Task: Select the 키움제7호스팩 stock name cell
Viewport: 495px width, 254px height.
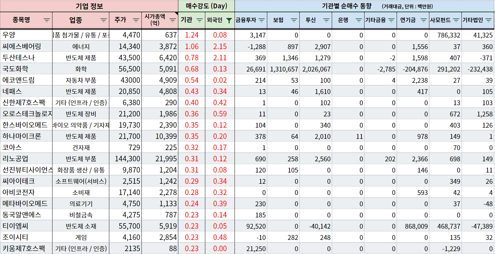Action: click(26, 248)
